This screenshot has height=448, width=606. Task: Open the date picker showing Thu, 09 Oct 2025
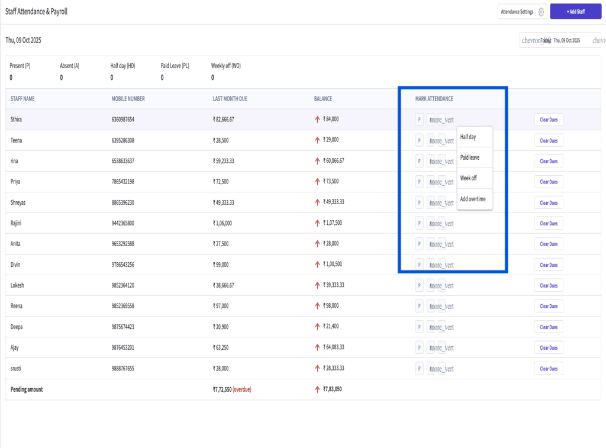click(x=566, y=40)
